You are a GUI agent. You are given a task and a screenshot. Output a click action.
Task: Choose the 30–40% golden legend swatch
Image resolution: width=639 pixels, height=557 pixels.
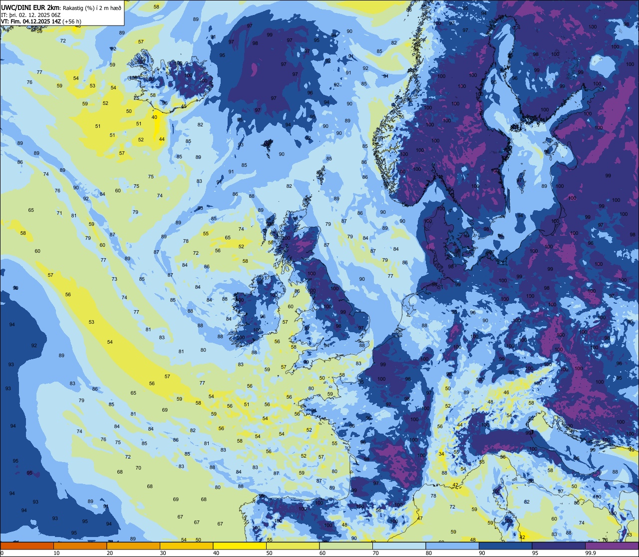(x=186, y=546)
